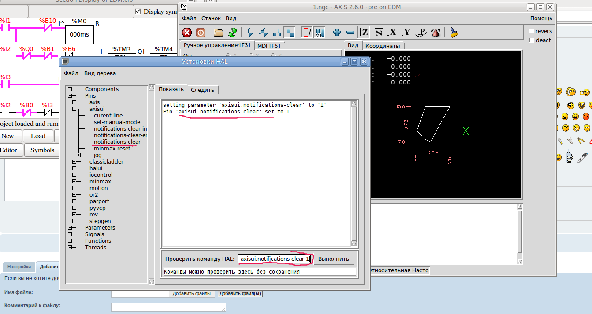
Task: Open G-code file with the folder icon
Action: click(x=218, y=33)
